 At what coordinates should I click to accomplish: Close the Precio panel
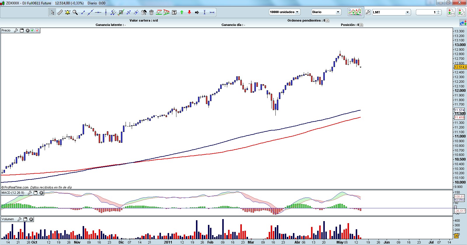pyautogui.click(x=27, y=30)
